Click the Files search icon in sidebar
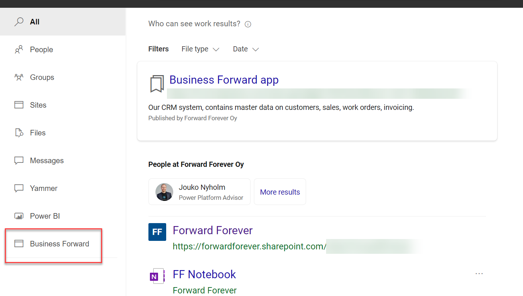 (19, 133)
